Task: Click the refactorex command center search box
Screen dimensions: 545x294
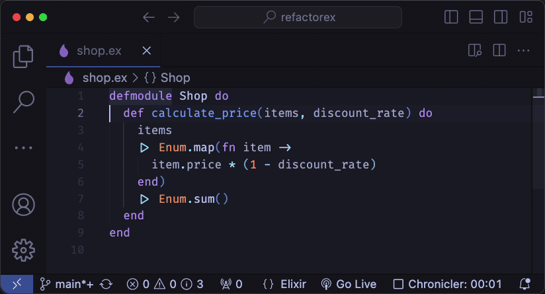Action: pos(298,17)
